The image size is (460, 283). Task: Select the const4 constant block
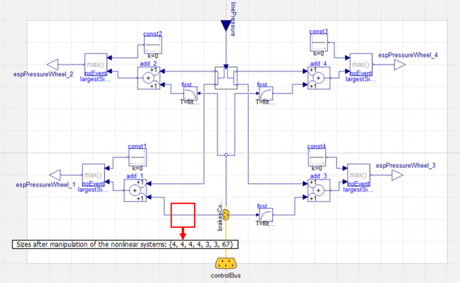pos(317,157)
